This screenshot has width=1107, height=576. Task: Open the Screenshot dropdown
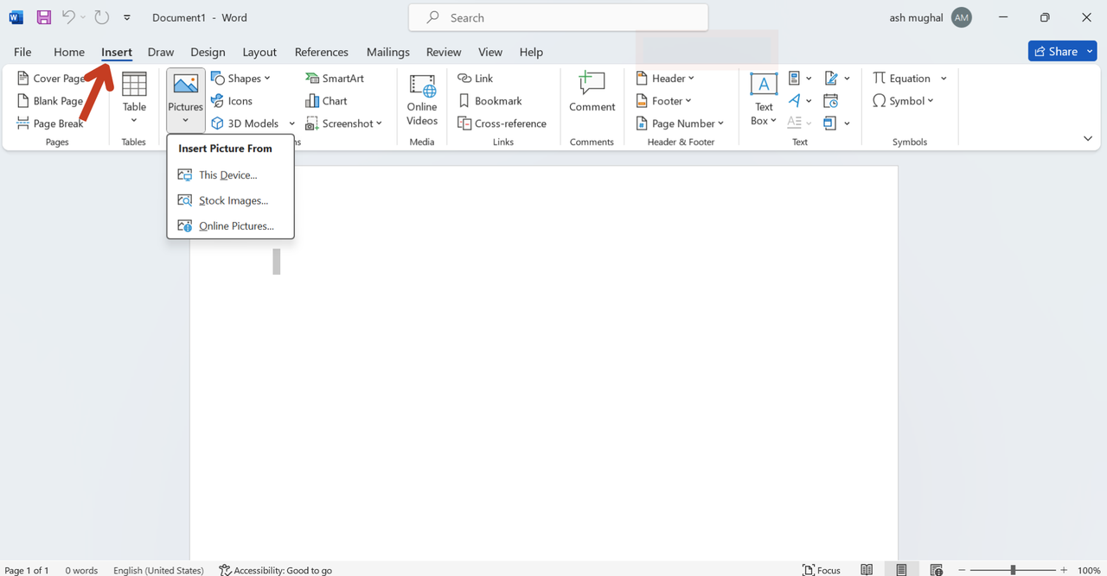point(343,123)
